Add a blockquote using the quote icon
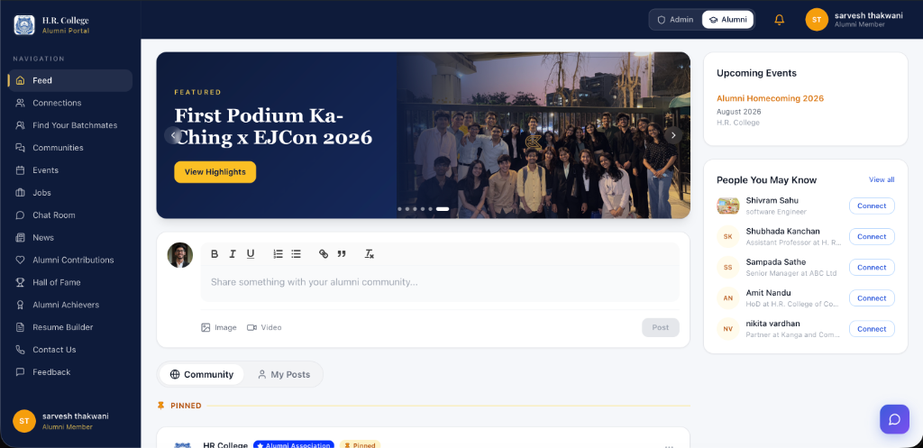The height and width of the screenshot is (448, 923). coord(342,253)
